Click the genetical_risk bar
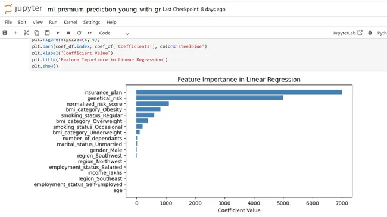 tap(210, 98)
